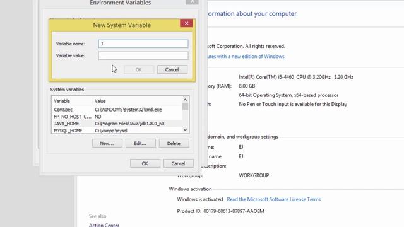Open Read the Microsoft Software License Terms

273,199
